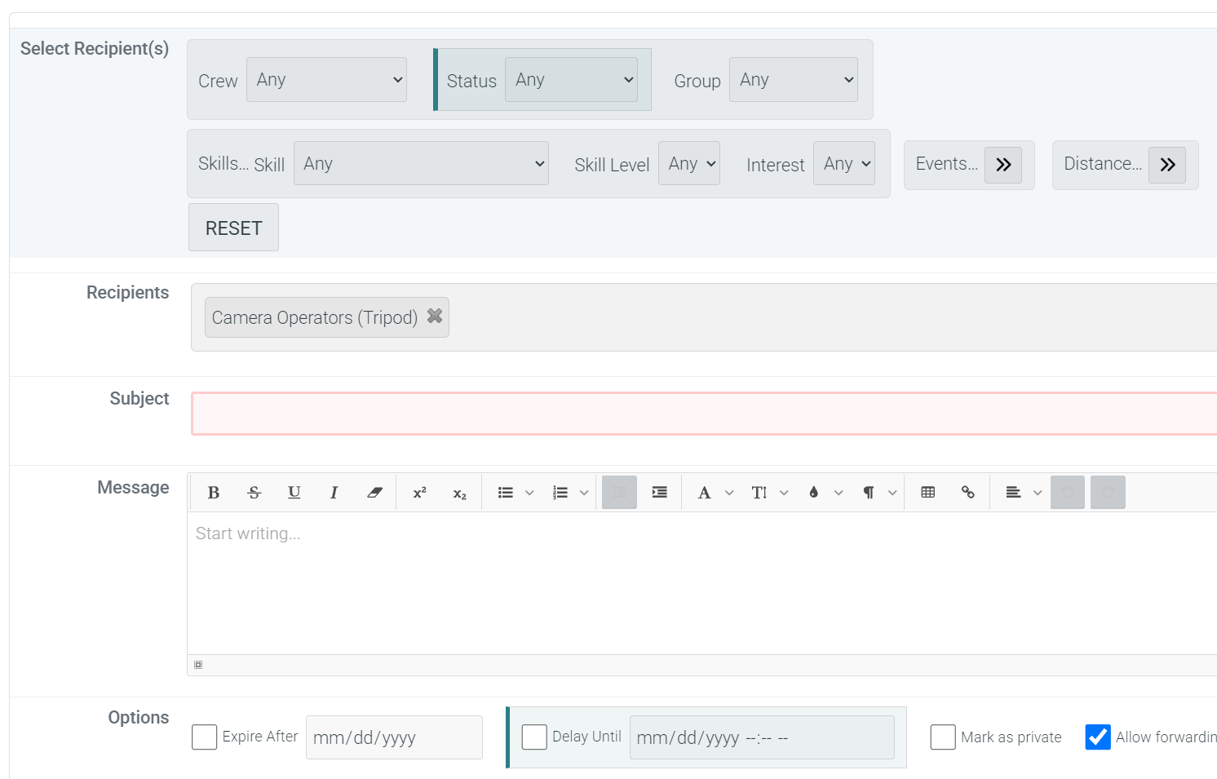
Task: Click the Distance... label
Action: tap(1103, 163)
